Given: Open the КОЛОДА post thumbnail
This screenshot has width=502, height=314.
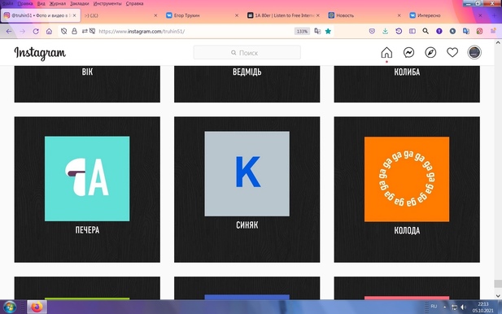Looking at the screenshot, I should point(407,190).
